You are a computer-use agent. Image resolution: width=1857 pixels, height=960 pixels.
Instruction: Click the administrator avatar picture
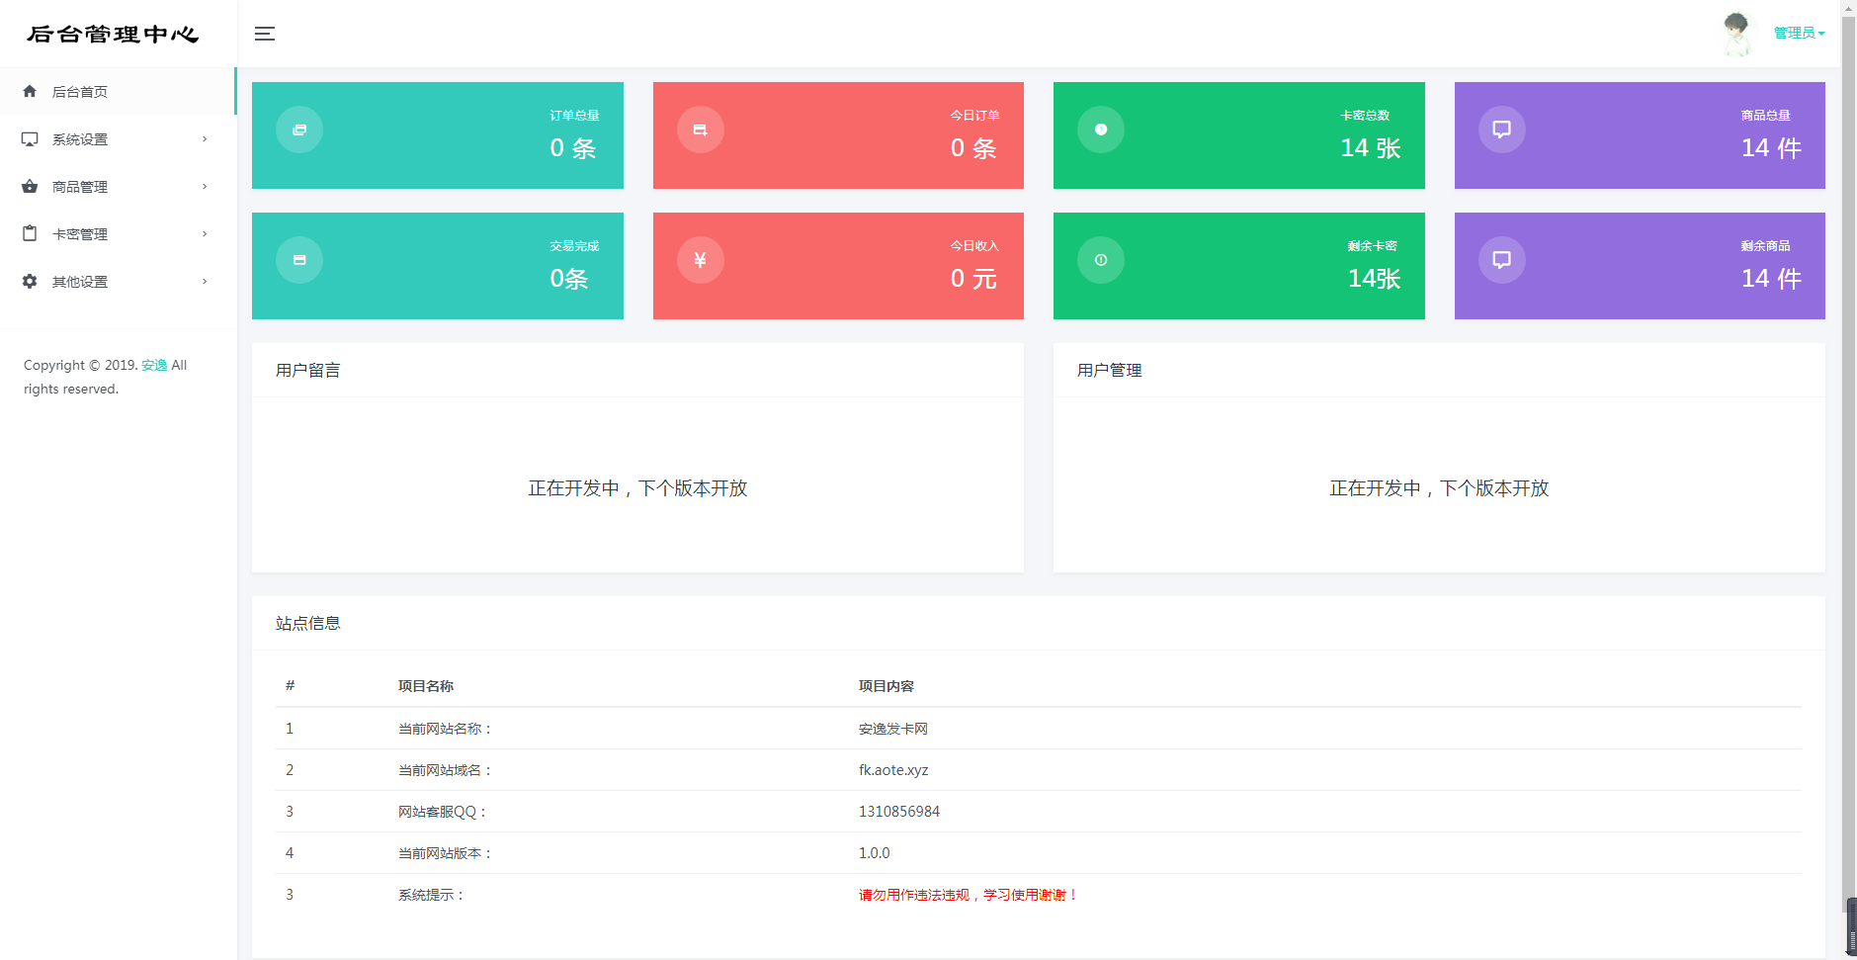coord(1736,34)
